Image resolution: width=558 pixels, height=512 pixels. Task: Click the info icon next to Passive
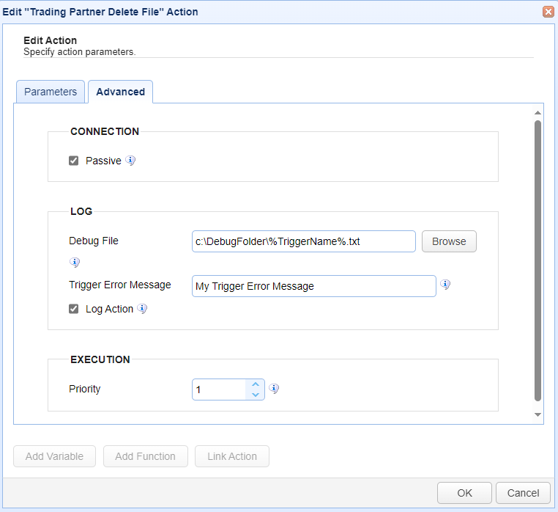point(130,161)
